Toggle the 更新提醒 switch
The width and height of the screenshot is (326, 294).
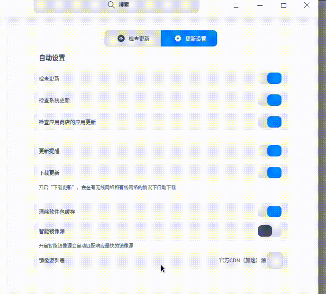point(270,151)
